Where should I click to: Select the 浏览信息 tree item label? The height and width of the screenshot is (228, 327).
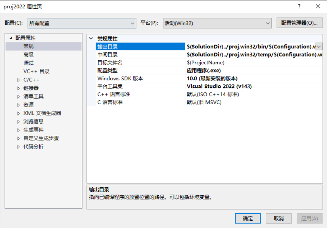click(x=33, y=121)
